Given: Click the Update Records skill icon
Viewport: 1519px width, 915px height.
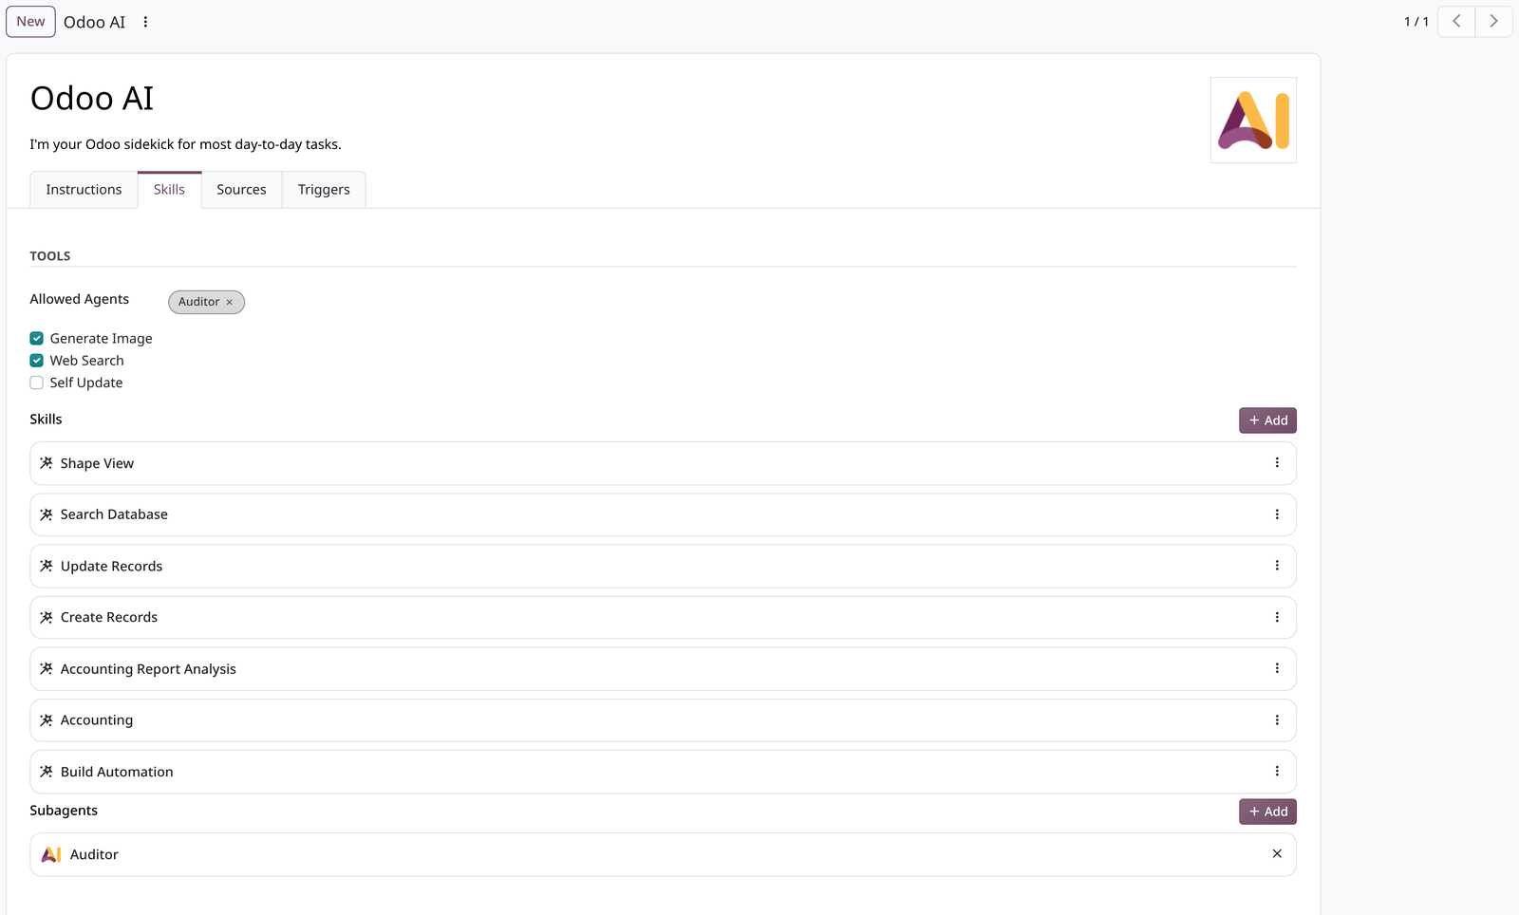Looking at the screenshot, I should (x=47, y=566).
